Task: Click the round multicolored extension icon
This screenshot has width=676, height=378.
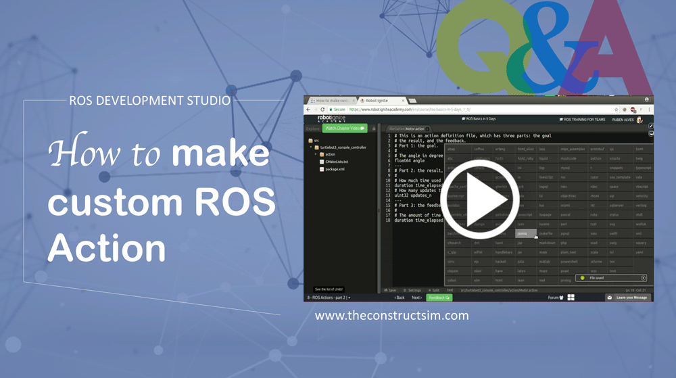Action: click(624, 110)
